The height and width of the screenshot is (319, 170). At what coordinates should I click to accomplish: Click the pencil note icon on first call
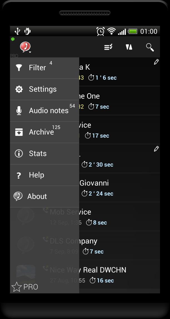(x=156, y=62)
